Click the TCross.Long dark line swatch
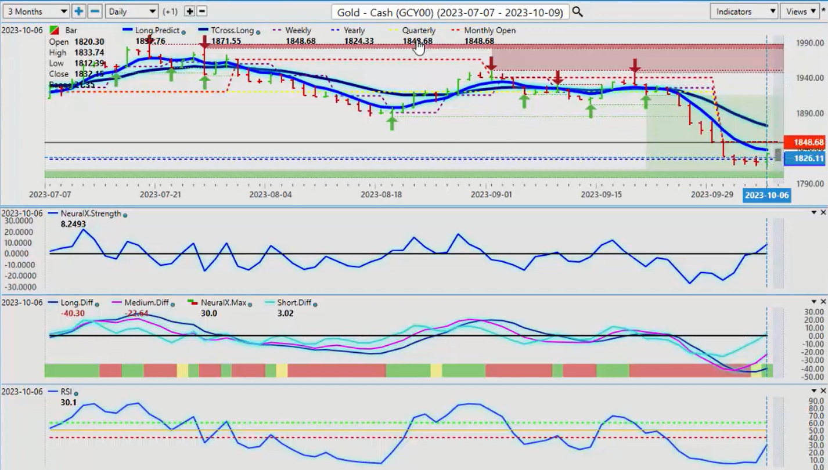This screenshot has height=470, width=828. (x=203, y=30)
